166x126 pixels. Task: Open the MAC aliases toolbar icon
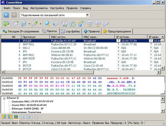[90, 24]
